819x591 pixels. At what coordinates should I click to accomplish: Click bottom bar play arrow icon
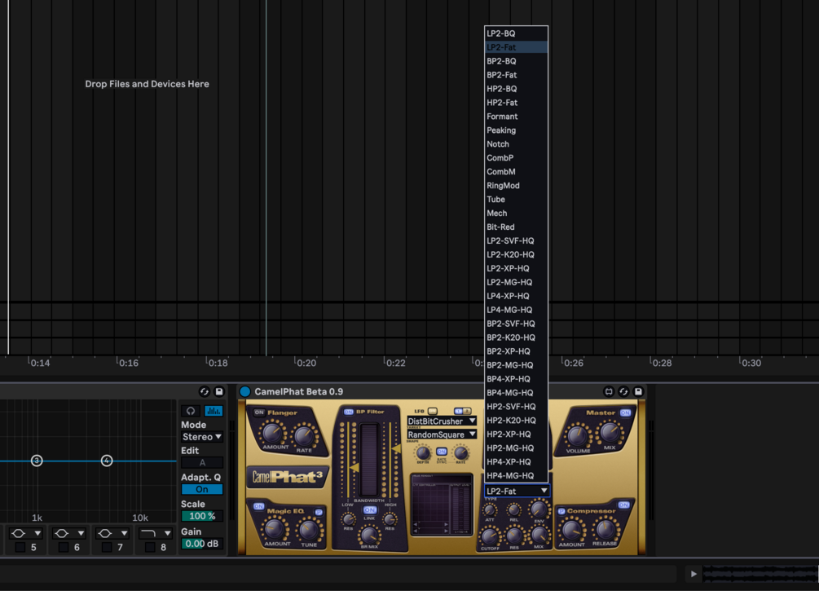[694, 574]
